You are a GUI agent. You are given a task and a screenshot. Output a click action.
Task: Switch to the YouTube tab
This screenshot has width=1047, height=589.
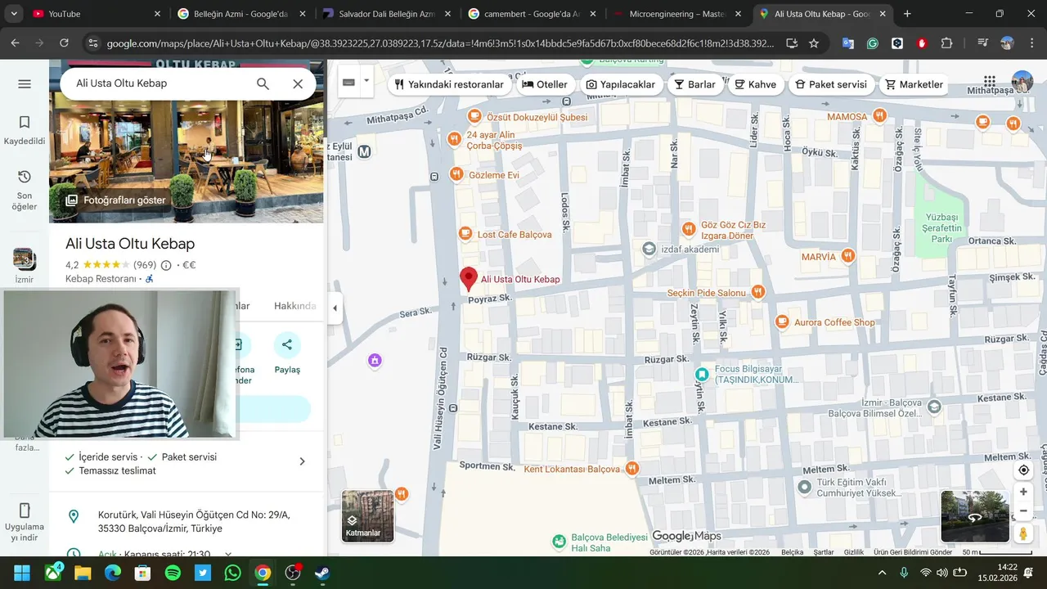87,14
